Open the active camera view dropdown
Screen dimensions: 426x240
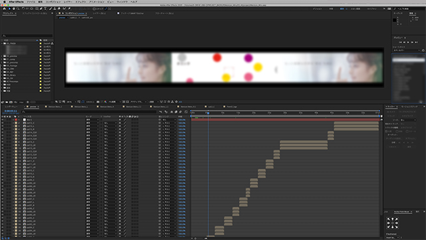coord(138,102)
